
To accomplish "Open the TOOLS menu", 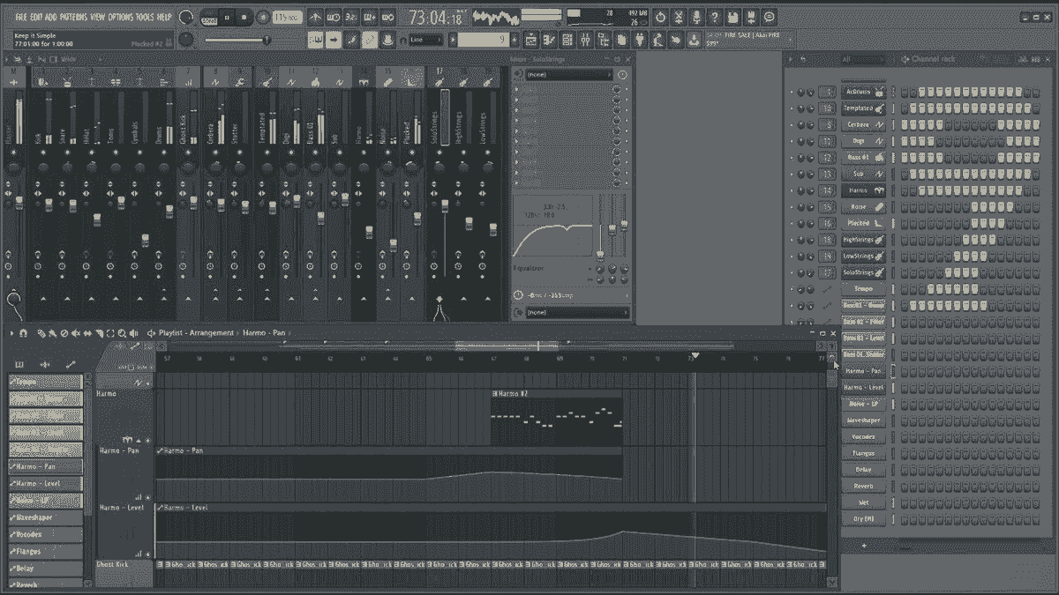I will point(145,17).
